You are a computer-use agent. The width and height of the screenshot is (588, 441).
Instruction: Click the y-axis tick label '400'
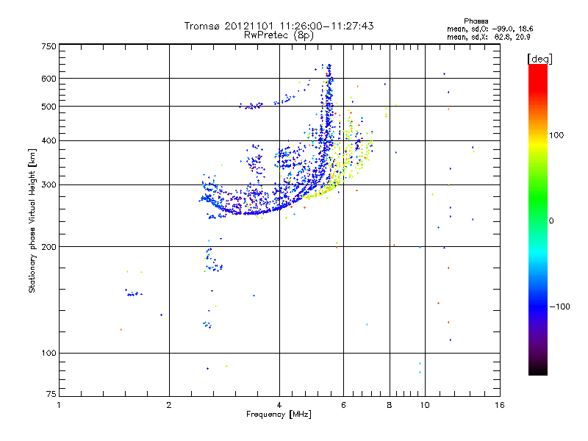(x=49, y=141)
